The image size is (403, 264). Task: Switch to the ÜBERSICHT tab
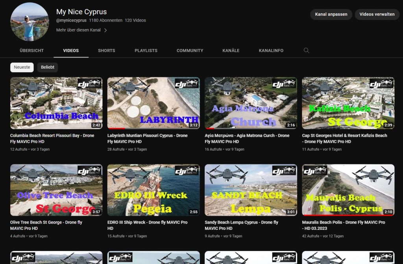coord(31,51)
